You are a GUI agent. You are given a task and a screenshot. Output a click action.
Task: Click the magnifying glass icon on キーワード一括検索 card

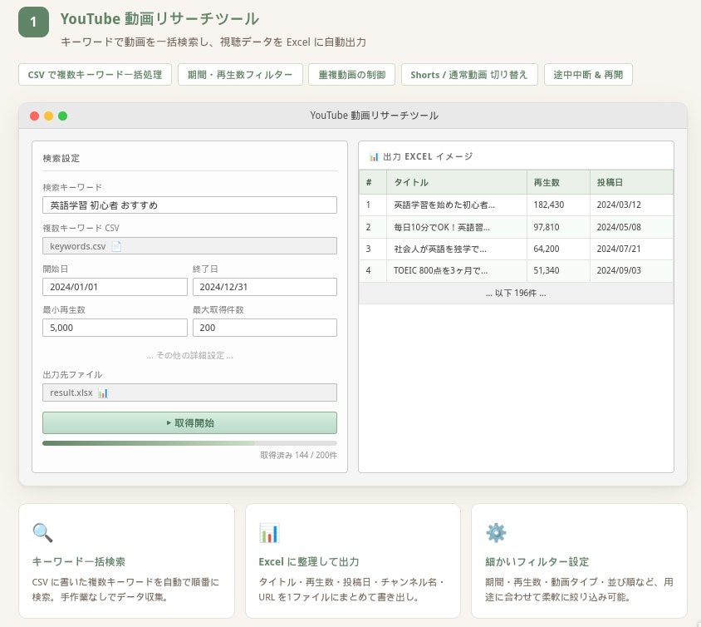pos(43,532)
